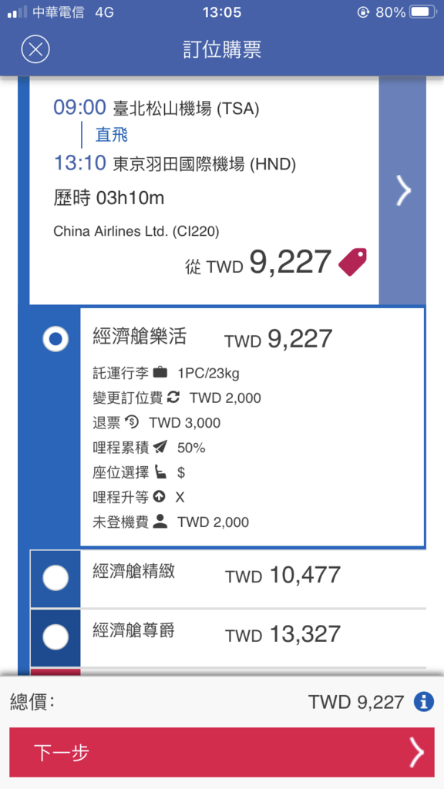The width and height of the screenshot is (444, 789).
Task: Tap the mileage upgrade arrow icon
Action: pyautogui.click(x=159, y=497)
